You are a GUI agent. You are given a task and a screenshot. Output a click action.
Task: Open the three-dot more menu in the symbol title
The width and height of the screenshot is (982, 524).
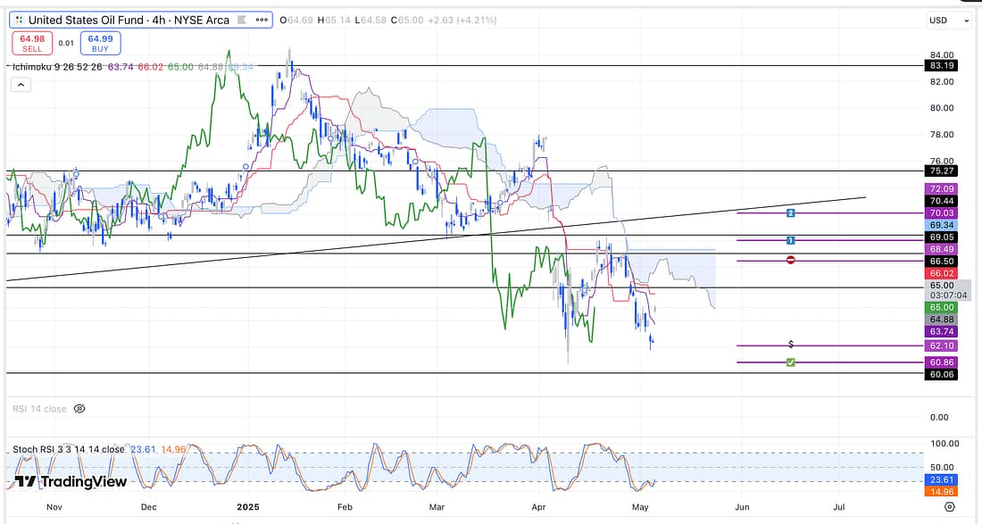[x=263, y=20]
